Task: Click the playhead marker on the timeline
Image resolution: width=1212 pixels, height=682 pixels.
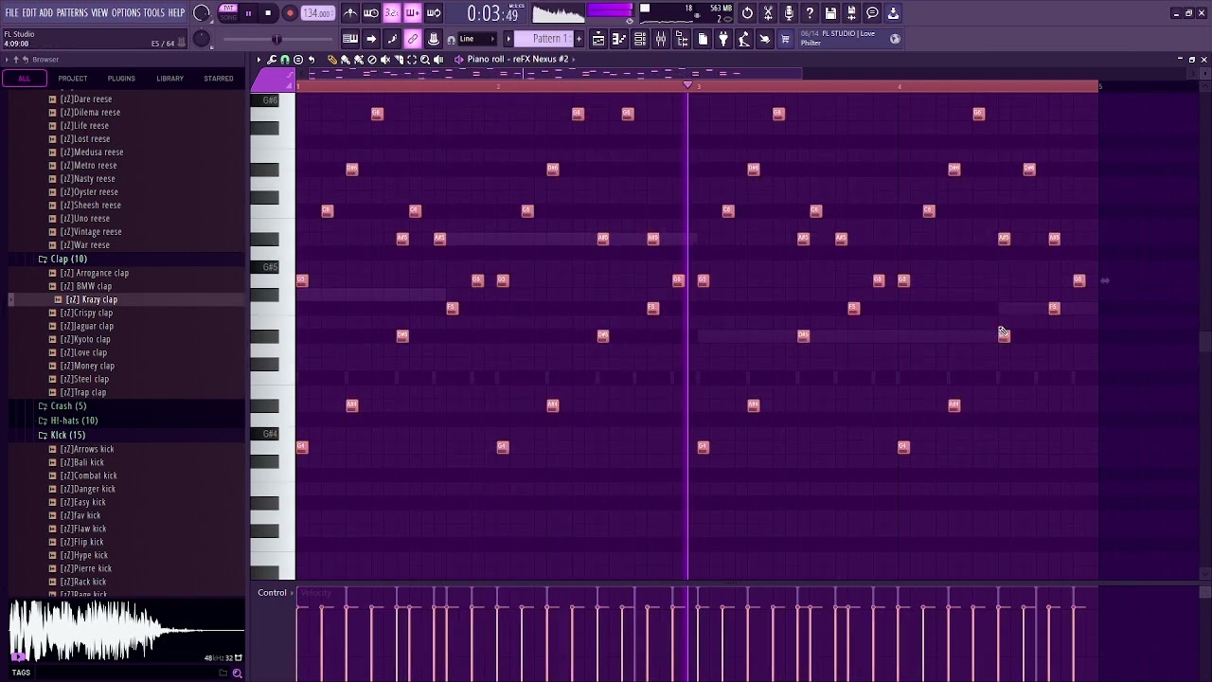Action: coord(687,85)
